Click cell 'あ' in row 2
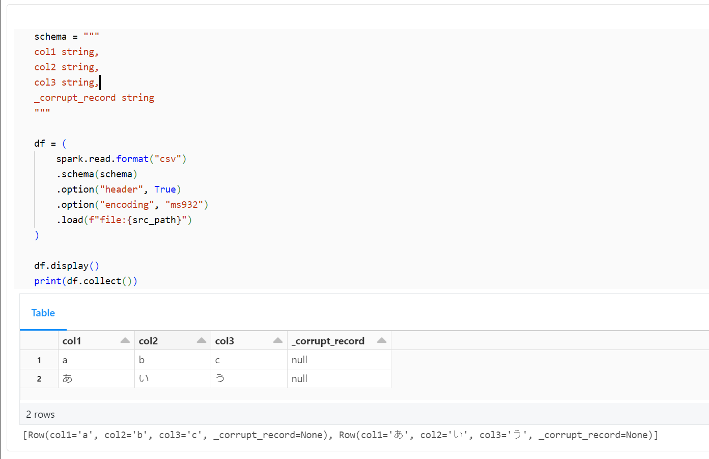 (x=96, y=379)
